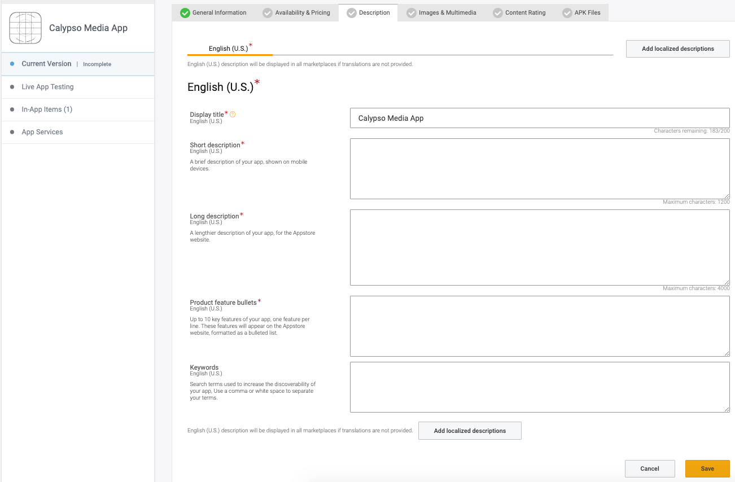Click the checkmark icon on Content Rating
Screen dimensions: 735x482
pos(497,12)
